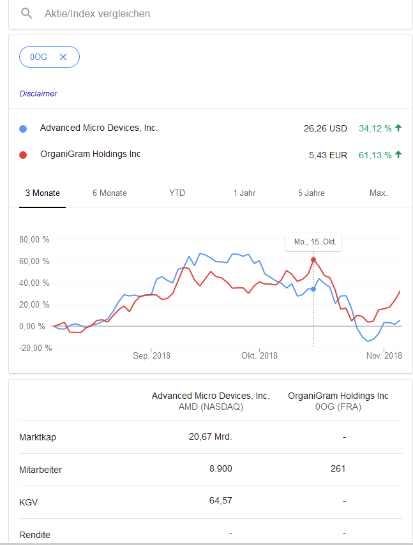Click the 20,00 % axis label
The image size is (413, 545).
tap(34, 305)
